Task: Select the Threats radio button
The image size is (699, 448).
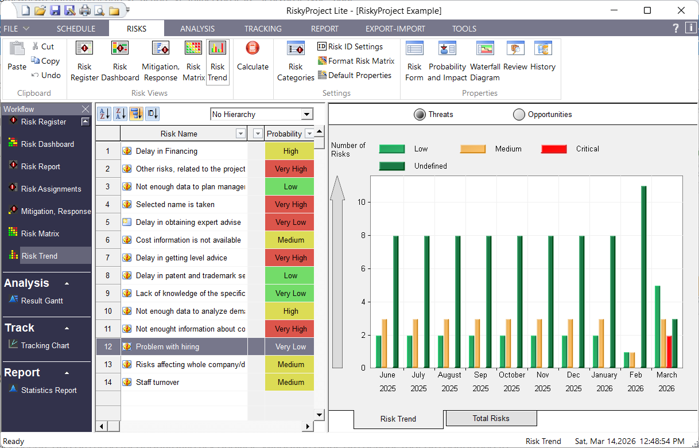Action: click(420, 115)
